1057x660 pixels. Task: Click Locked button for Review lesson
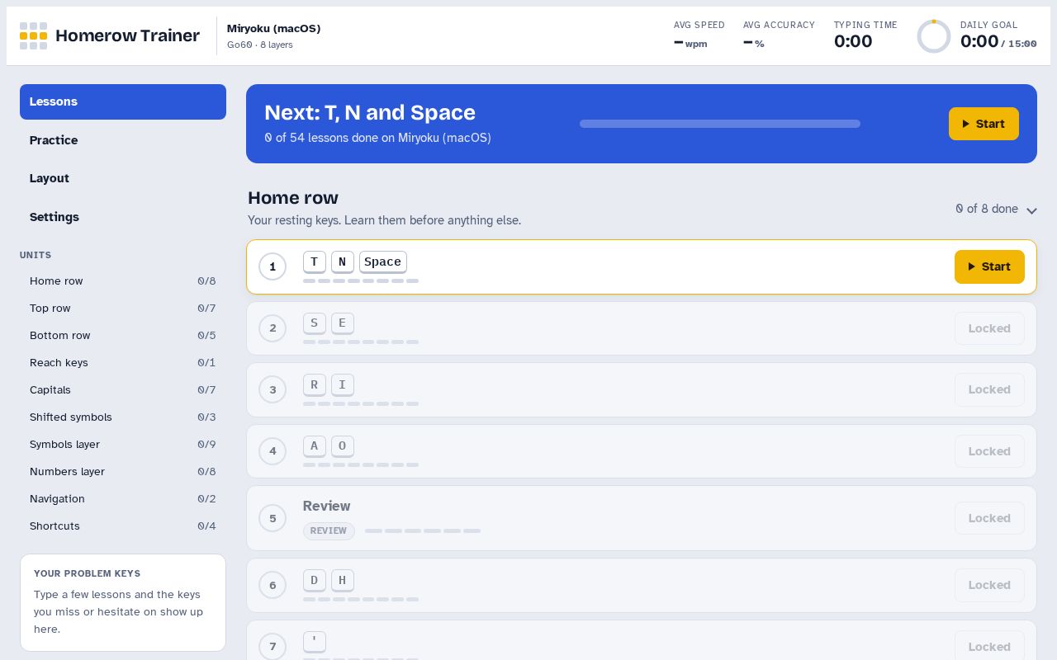989,518
